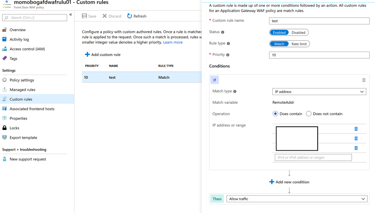Click the Activity log icon
Image resolution: width=375 pixels, height=213 pixels.
pos(4,39)
